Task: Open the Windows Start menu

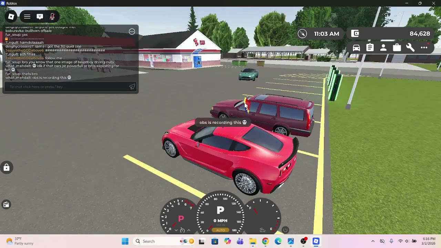Action: (x=125, y=241)
